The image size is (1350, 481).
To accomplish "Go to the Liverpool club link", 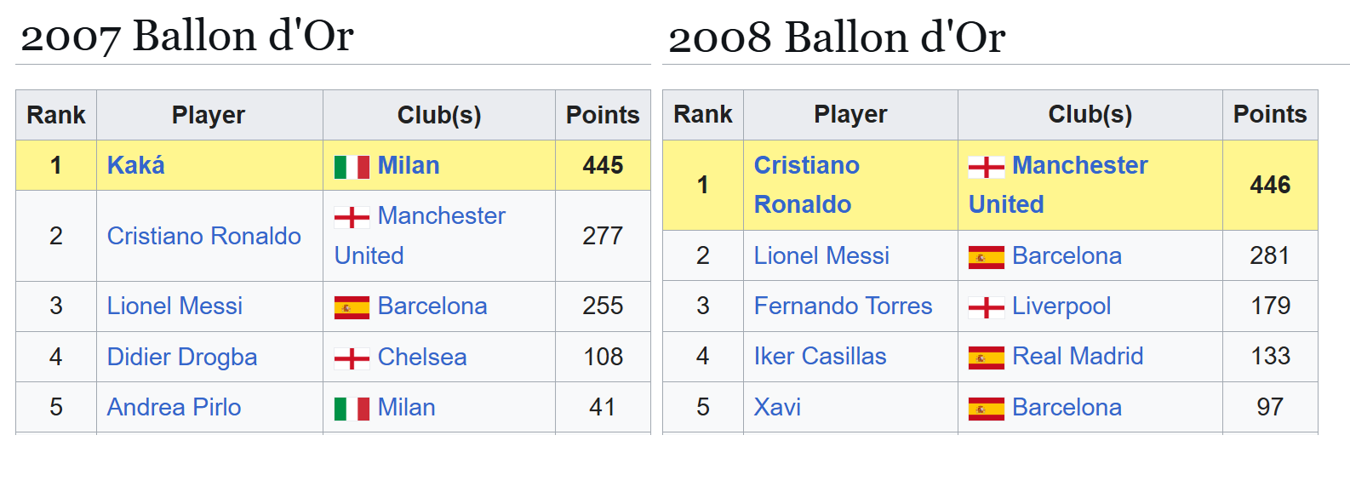I will (1061, 306).
